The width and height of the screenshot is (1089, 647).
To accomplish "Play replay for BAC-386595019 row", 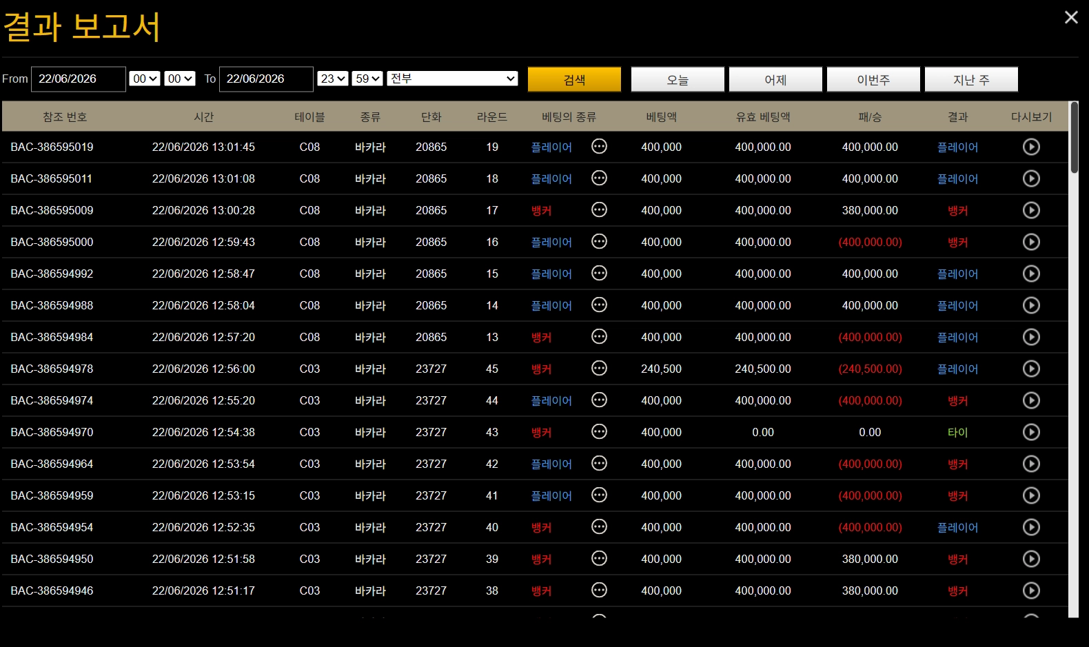I will tap(1031, 147).
